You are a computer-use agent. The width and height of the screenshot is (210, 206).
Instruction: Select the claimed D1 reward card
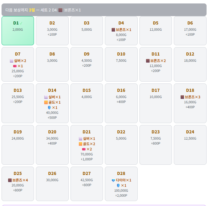point(18,31)
